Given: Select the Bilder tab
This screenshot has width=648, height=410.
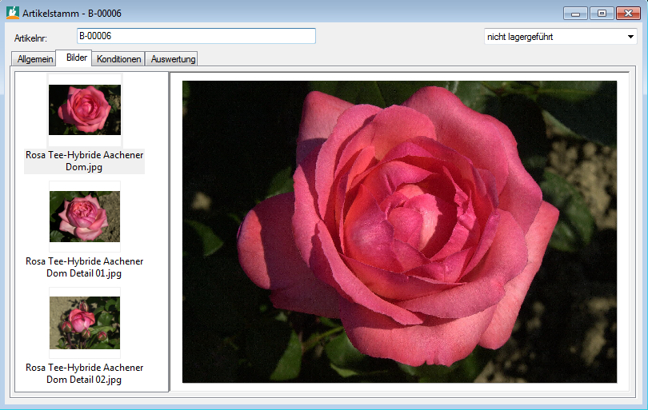Looking at the screenshot, I should point(74,58).
